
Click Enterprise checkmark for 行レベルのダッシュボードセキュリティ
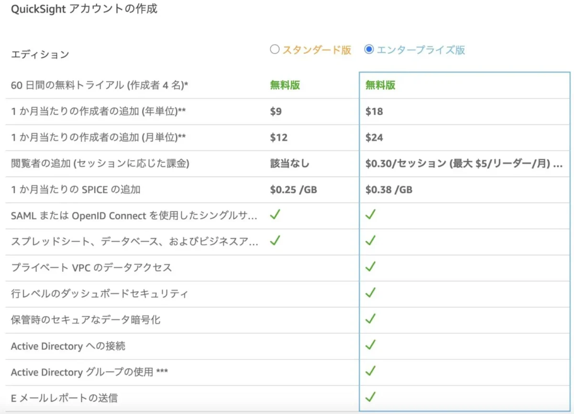(x=370, y=293)
